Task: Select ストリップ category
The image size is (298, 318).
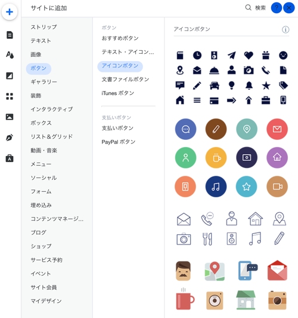Action: pyautogui.click(x=44, y=27)
